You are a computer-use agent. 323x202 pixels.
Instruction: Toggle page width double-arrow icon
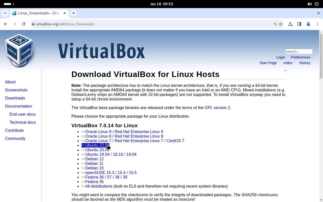pos(285,70)
